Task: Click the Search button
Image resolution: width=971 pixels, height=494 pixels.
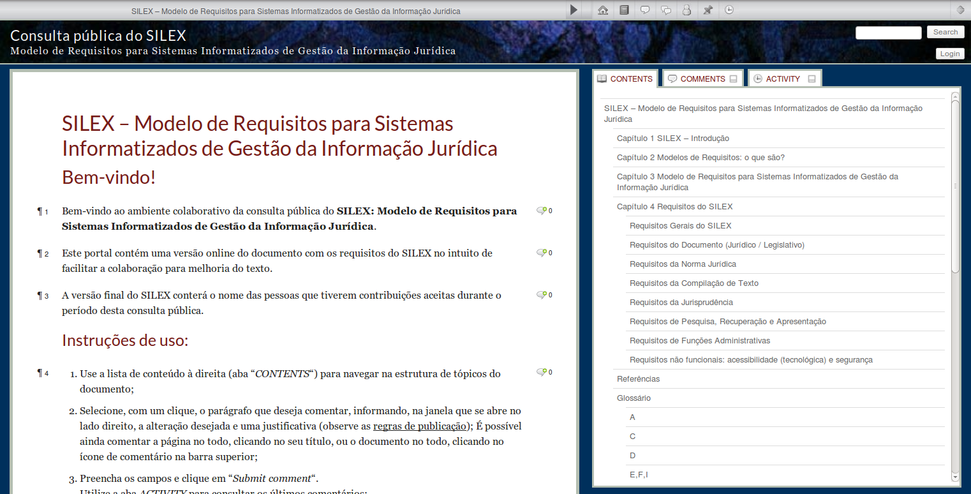Action: [945, 32]
